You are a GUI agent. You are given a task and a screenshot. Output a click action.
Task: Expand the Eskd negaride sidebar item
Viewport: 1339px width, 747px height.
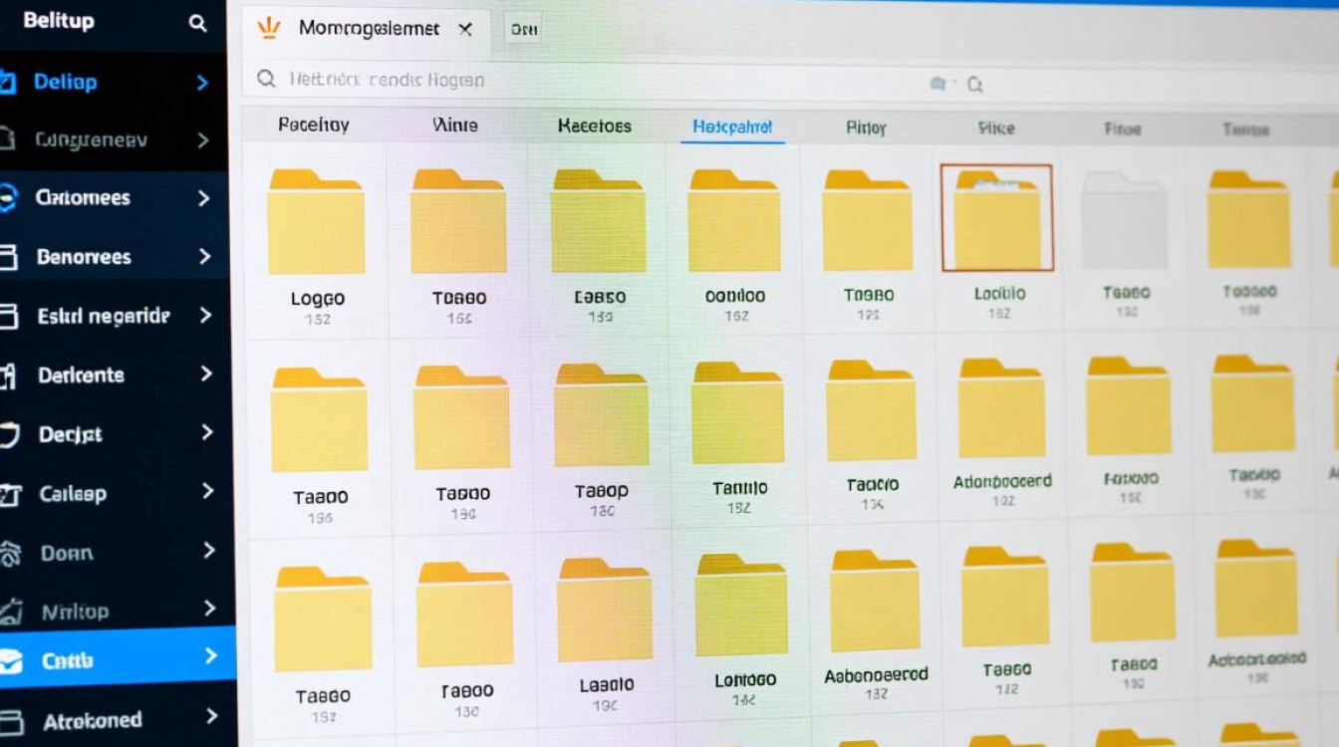click(206, 316)
